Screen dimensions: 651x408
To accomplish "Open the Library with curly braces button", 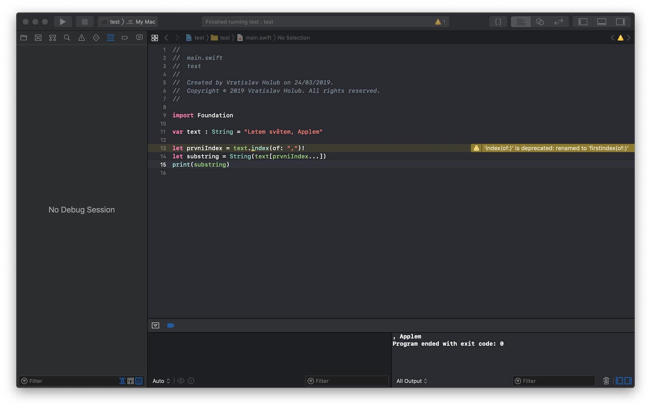I will [x=498, y=22].
